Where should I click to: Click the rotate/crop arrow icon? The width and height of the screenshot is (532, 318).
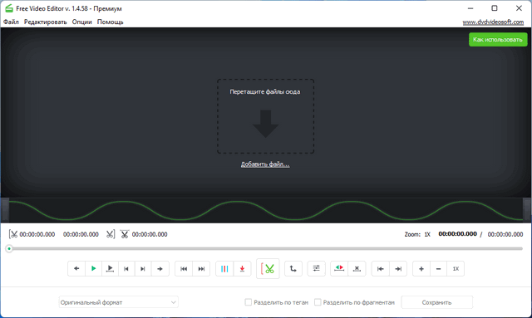[293, 268]
